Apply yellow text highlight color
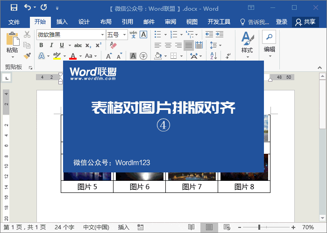 (57, 56)
